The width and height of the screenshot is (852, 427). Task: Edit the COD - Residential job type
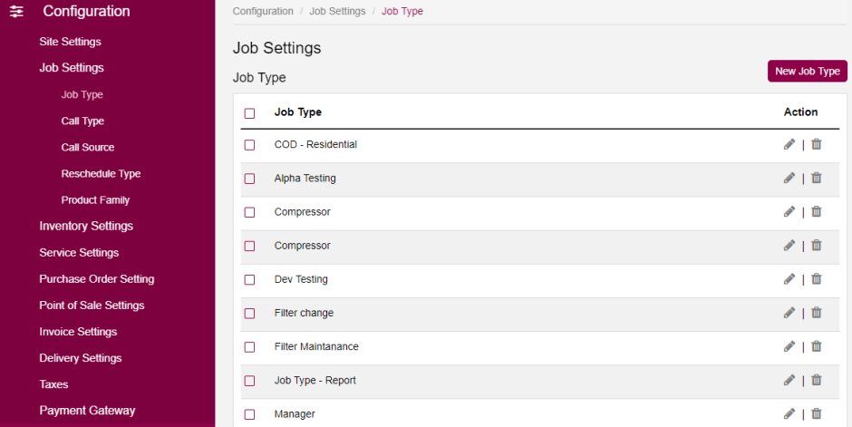point(789,144)
